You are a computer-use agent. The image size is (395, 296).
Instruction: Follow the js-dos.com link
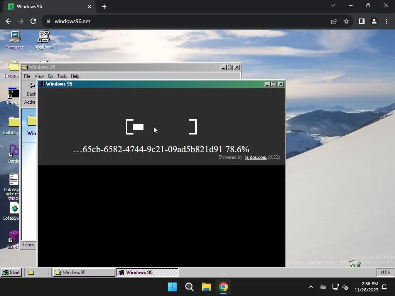coord(255,157)
